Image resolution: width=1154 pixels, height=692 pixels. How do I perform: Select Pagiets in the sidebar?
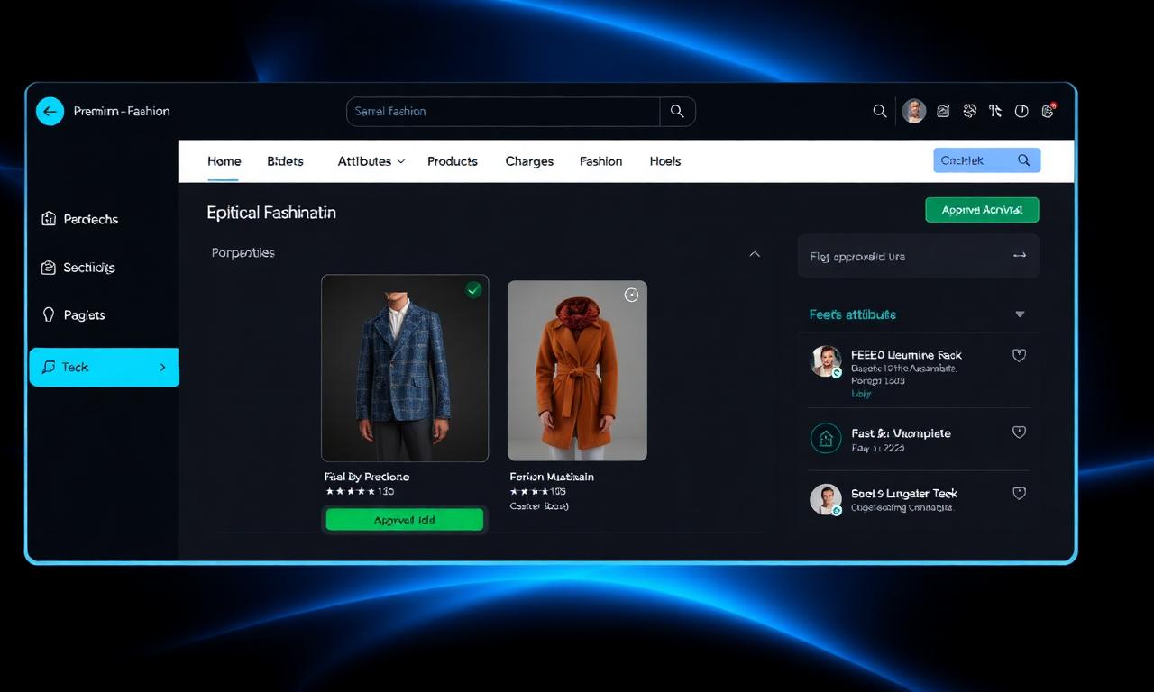85,315
